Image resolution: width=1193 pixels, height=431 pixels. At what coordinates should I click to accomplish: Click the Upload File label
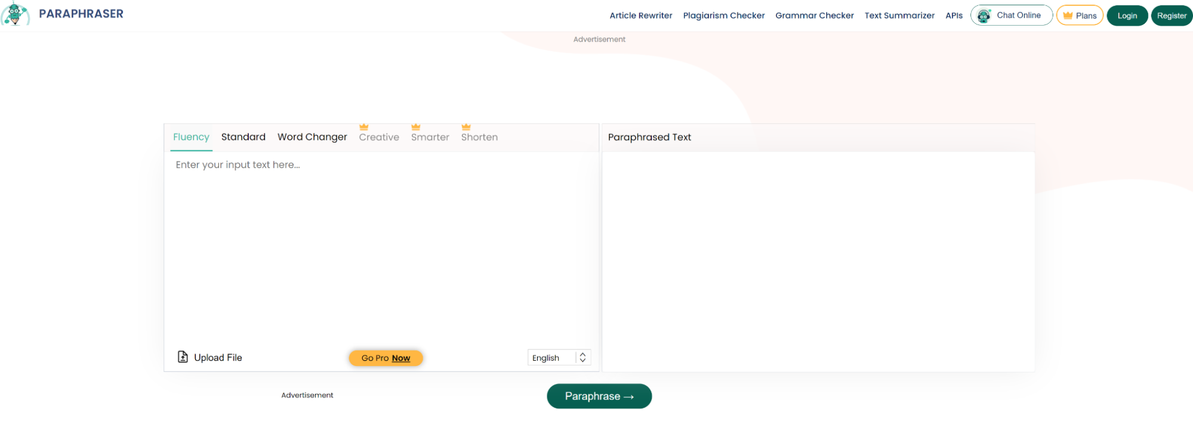[218, 358]
